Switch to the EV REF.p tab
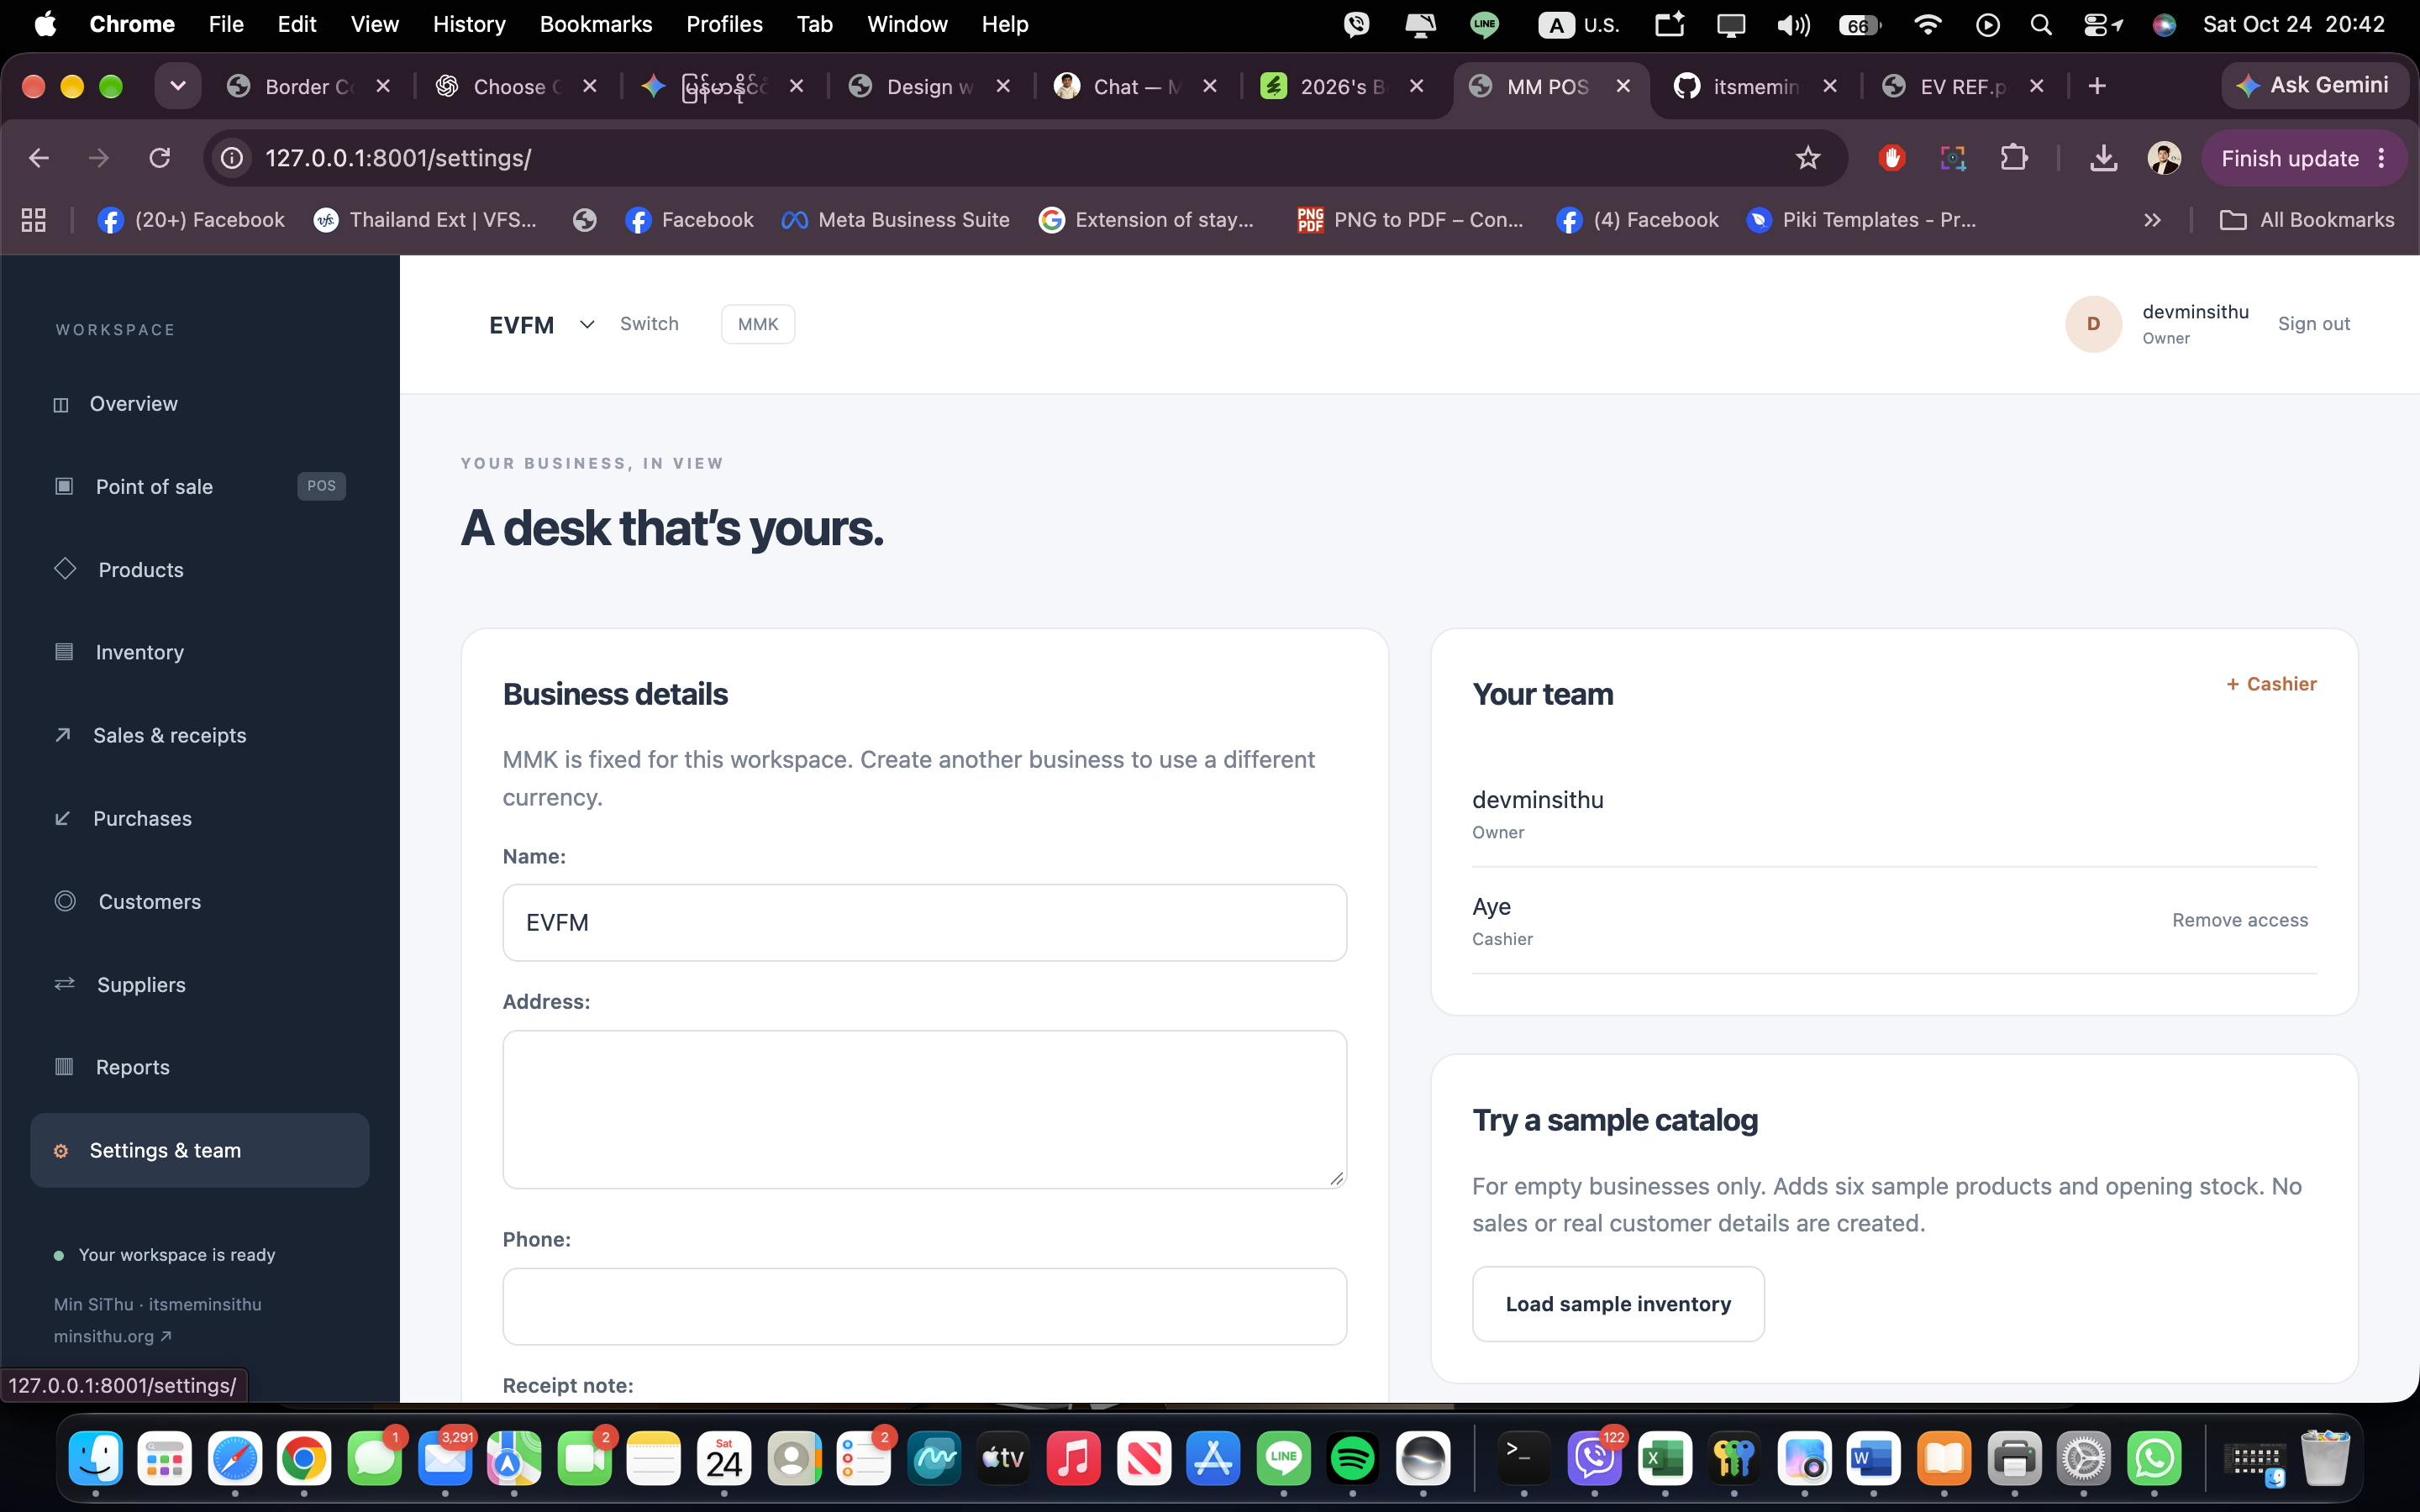Screen dimensions: 2420x1512 click(x=1962, y=87)
